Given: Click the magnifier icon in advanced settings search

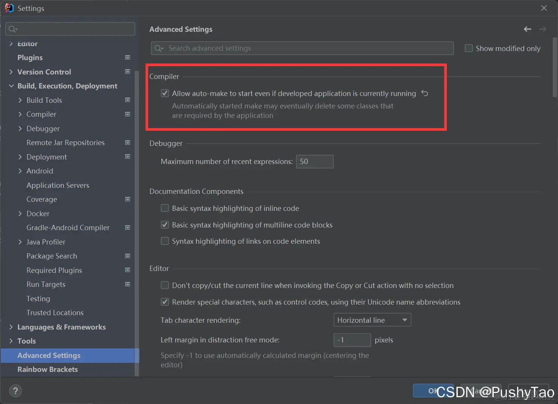Looking at the screenshot, I should coord(159,48).
